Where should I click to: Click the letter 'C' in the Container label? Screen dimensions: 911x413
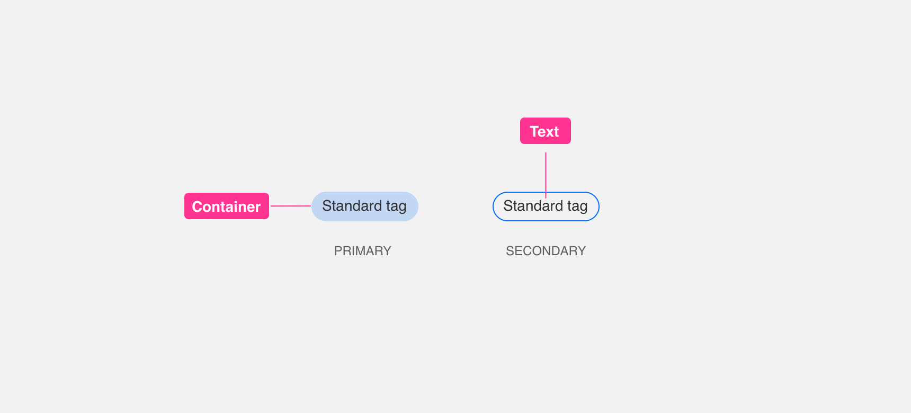coord(198,206)
